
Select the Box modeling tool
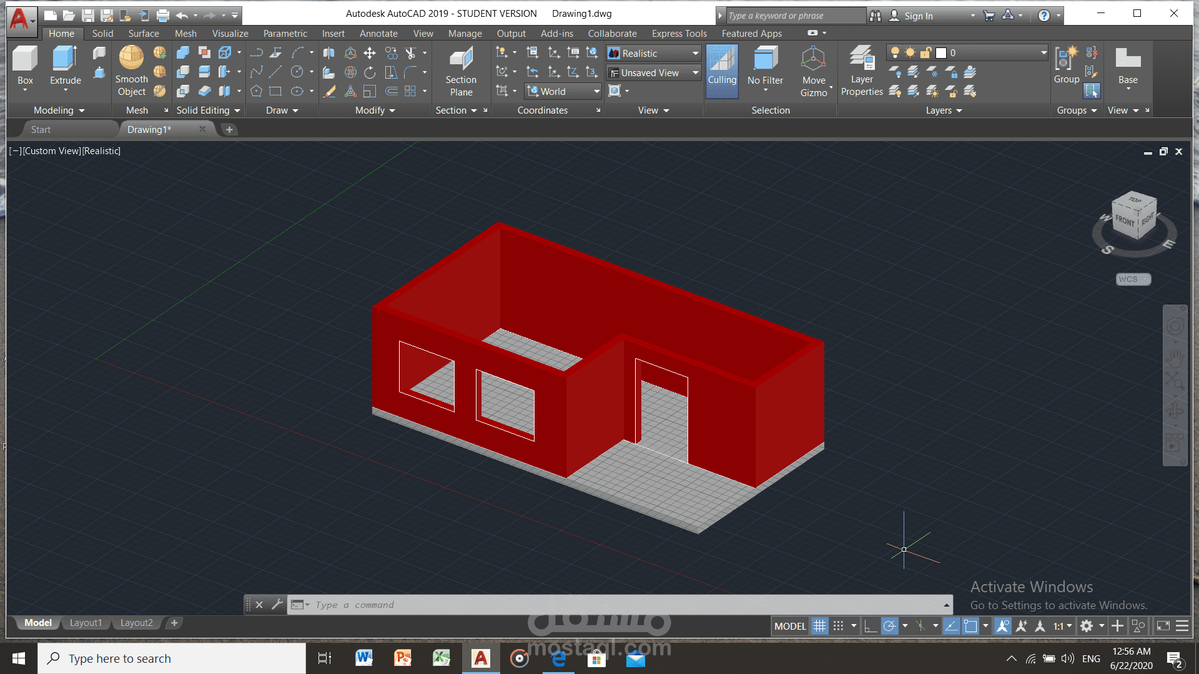[x=25, y=59]
